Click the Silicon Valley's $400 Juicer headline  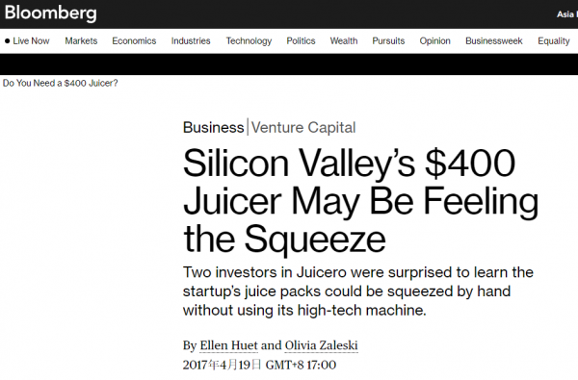(x=360, y=201)
